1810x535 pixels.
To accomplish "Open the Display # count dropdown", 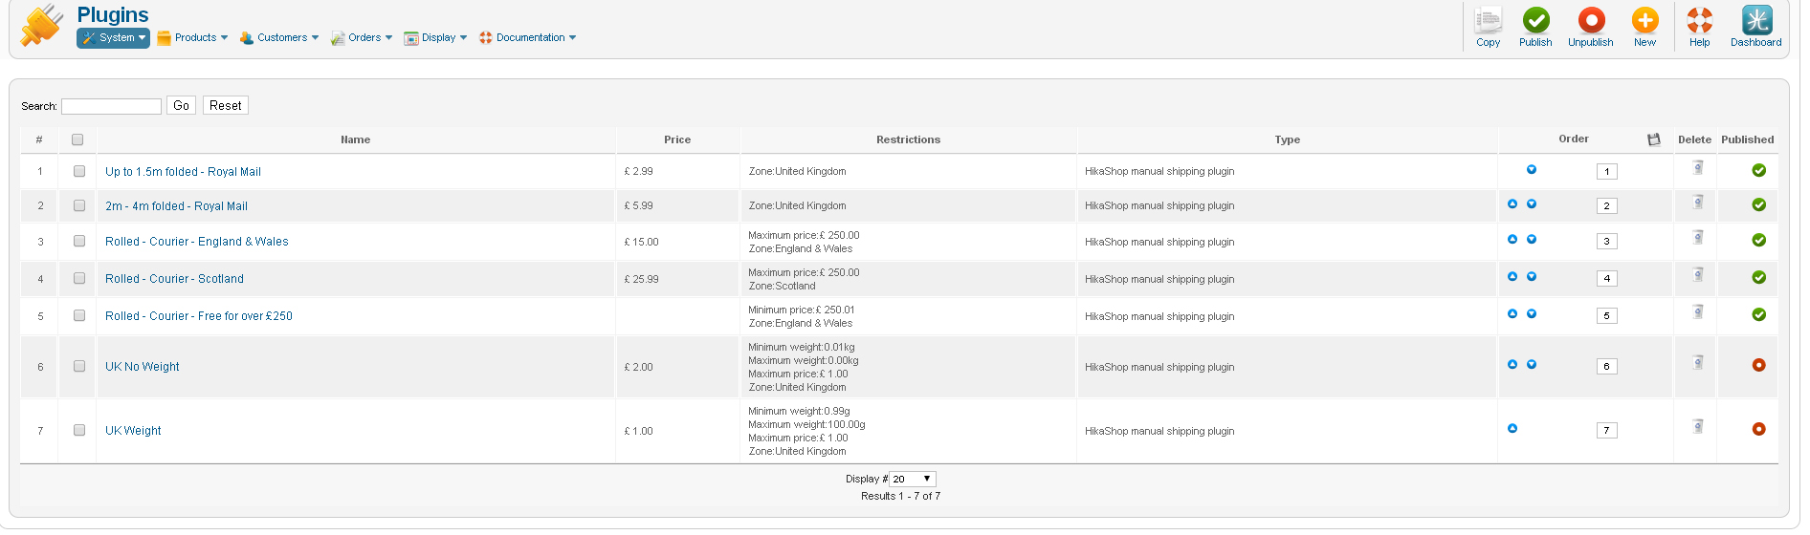I will [x=913, y=479].
